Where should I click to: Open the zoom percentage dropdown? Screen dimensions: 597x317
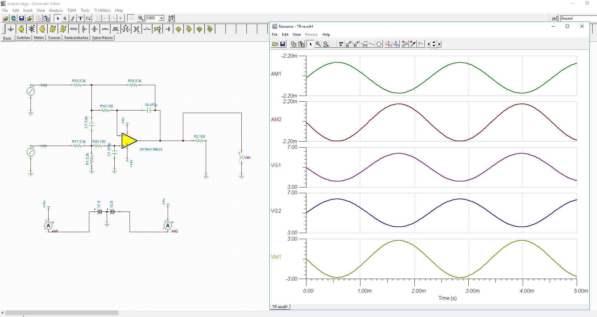pos(162,18)
